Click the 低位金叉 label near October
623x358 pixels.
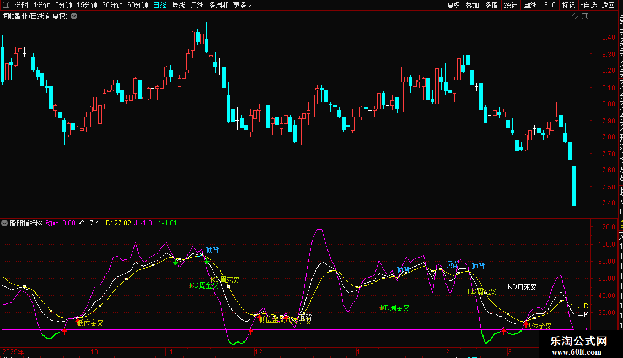(x=90, y=323)
